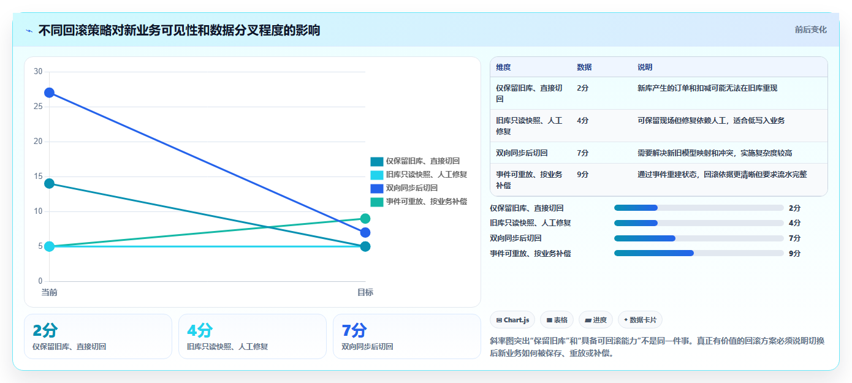Viewport: 852px width, 383px height.
Task: Click the green point at 9 on 目标
Action: click(365, 219)
